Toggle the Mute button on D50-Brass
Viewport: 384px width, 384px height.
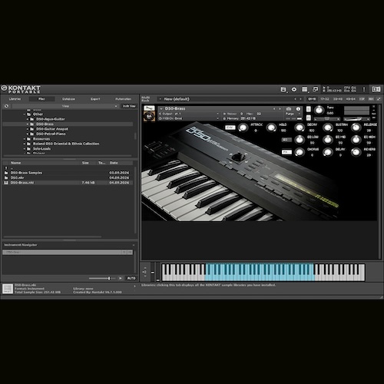(309, 118)
